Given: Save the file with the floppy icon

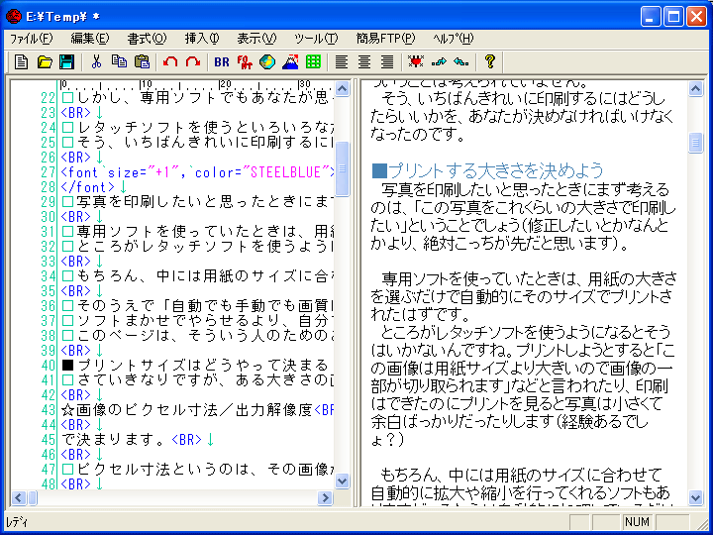Looking at the screenshot, I should click(67, 61).
